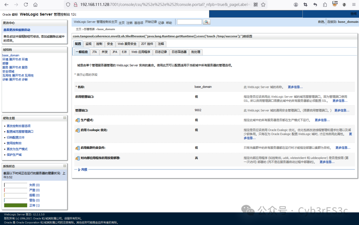The height and width of the screenshot is (225, 359).
Task: Click 查看更改和重新启动 link
Action: point(17,30)
